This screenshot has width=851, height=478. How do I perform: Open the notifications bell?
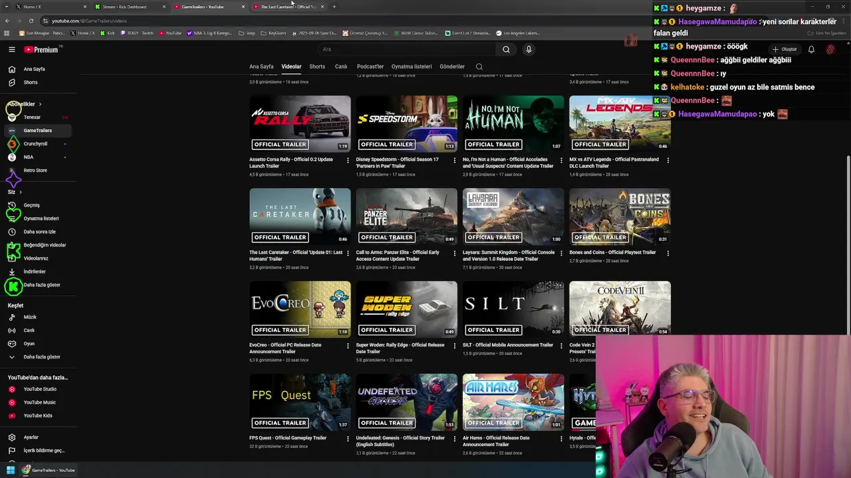[x=811, y=49]
